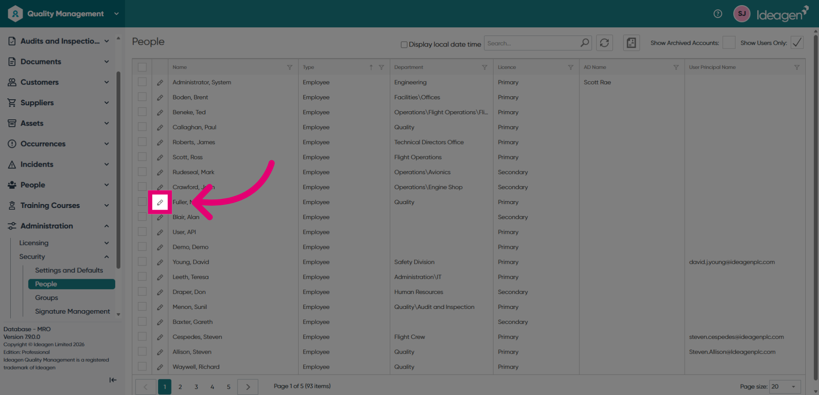The height and width of the screenshot is (395, 819).
Task: Filter the Department column
Action: (x=485, y=67)
